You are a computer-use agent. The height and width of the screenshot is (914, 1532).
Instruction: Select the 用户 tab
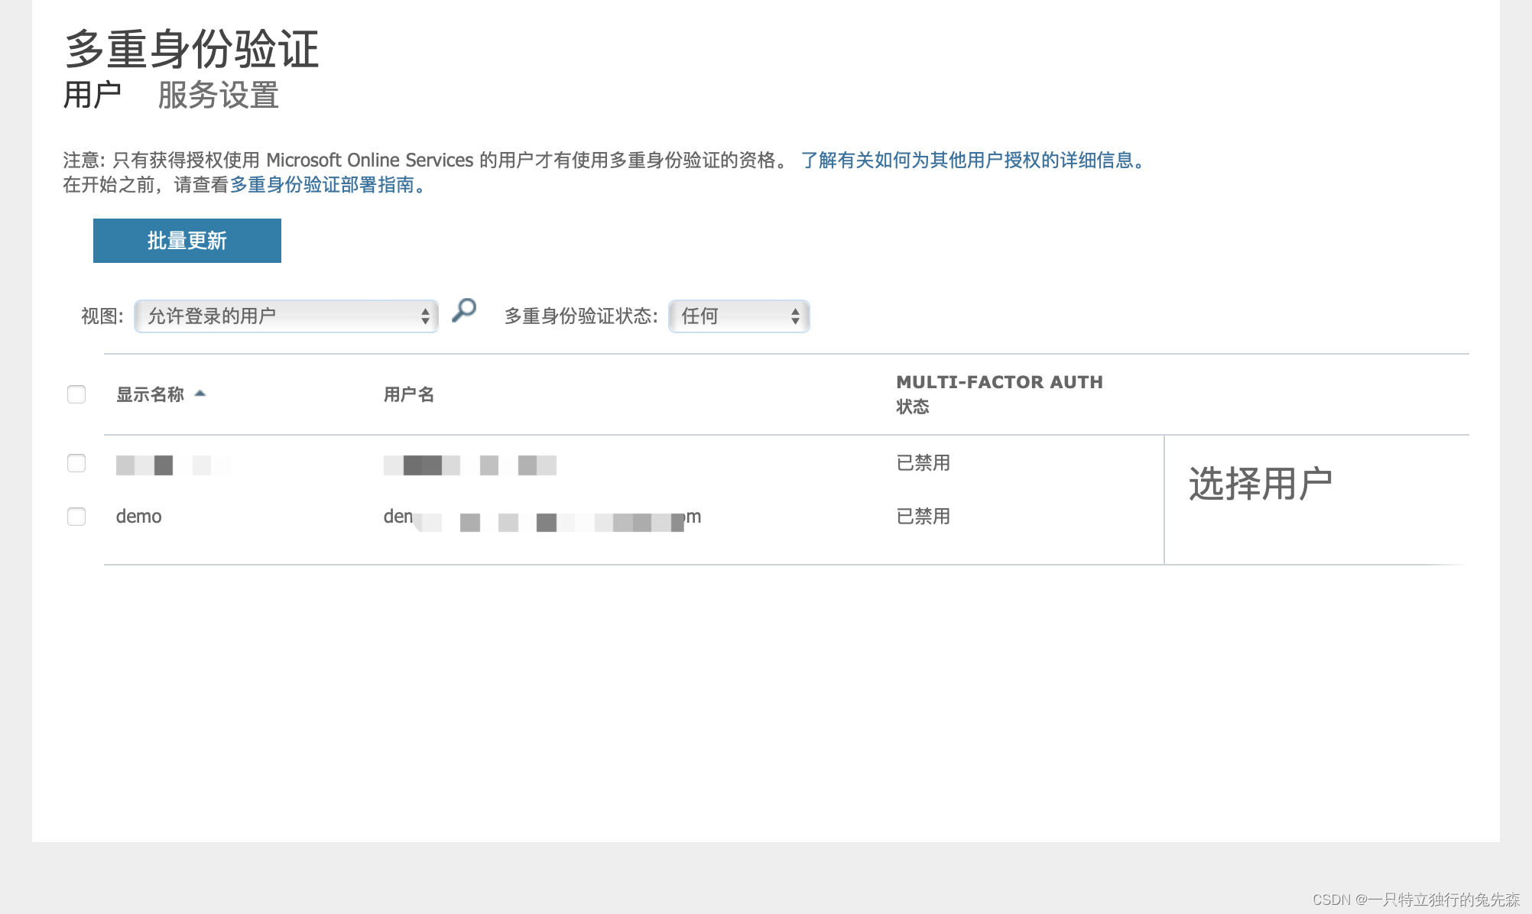click(92, 96)
